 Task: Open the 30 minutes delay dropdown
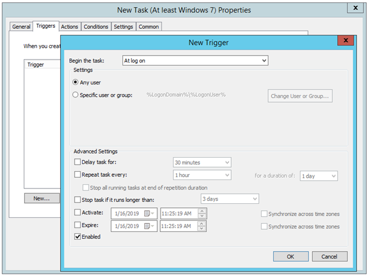tap(227, 162)
